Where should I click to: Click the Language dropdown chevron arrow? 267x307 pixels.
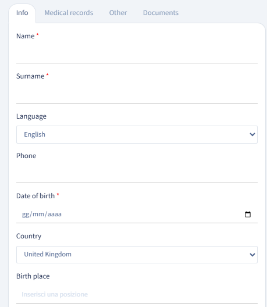click(x=252, y=134)
